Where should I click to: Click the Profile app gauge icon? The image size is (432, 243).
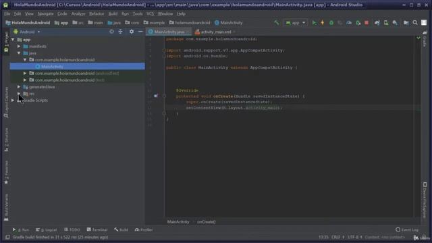[349, 23]
